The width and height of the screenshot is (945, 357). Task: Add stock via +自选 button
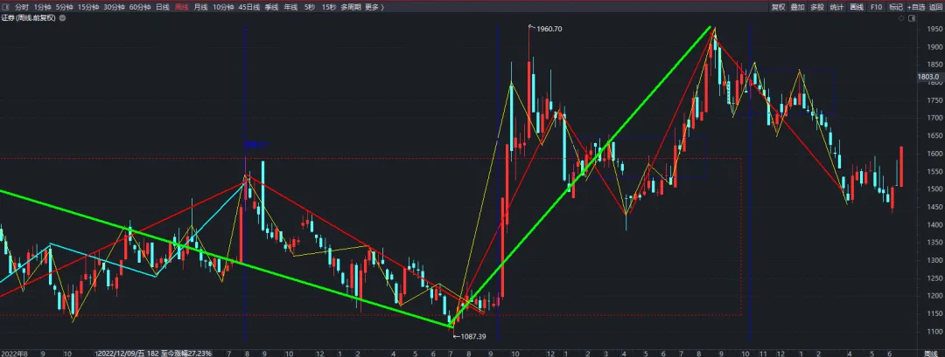pos(915,7)
